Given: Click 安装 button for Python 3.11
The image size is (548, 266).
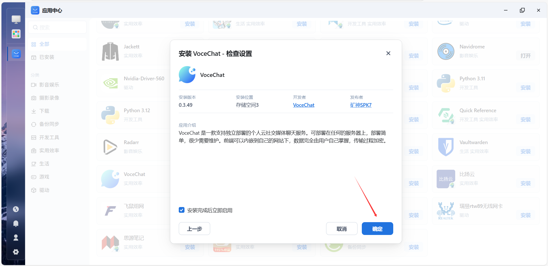Looking at the screenshot, I should 525,88.
